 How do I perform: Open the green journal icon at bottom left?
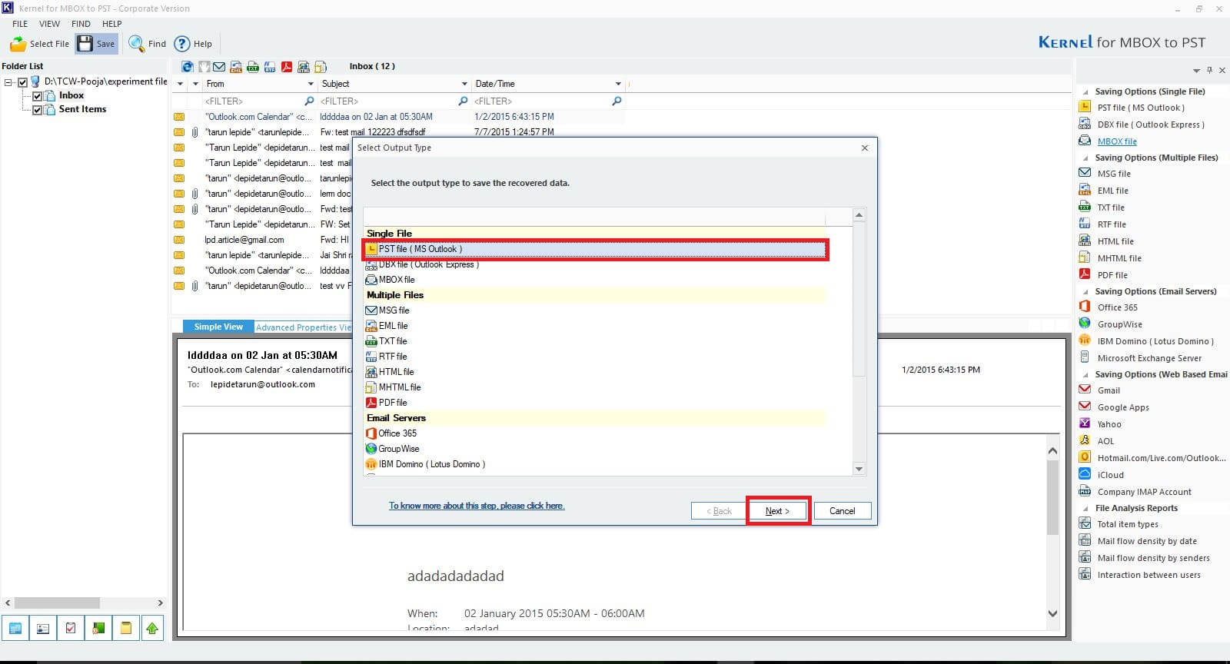point(98,628)
